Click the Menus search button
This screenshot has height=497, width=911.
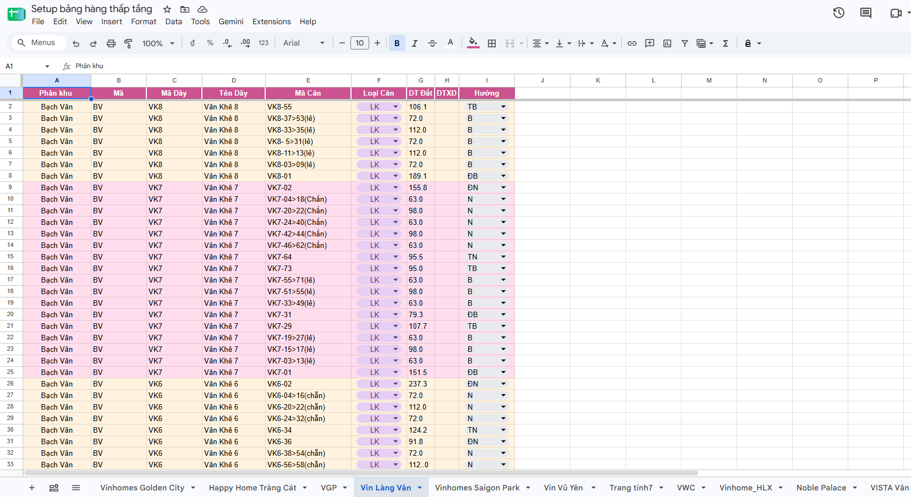[x=37, y=43]
